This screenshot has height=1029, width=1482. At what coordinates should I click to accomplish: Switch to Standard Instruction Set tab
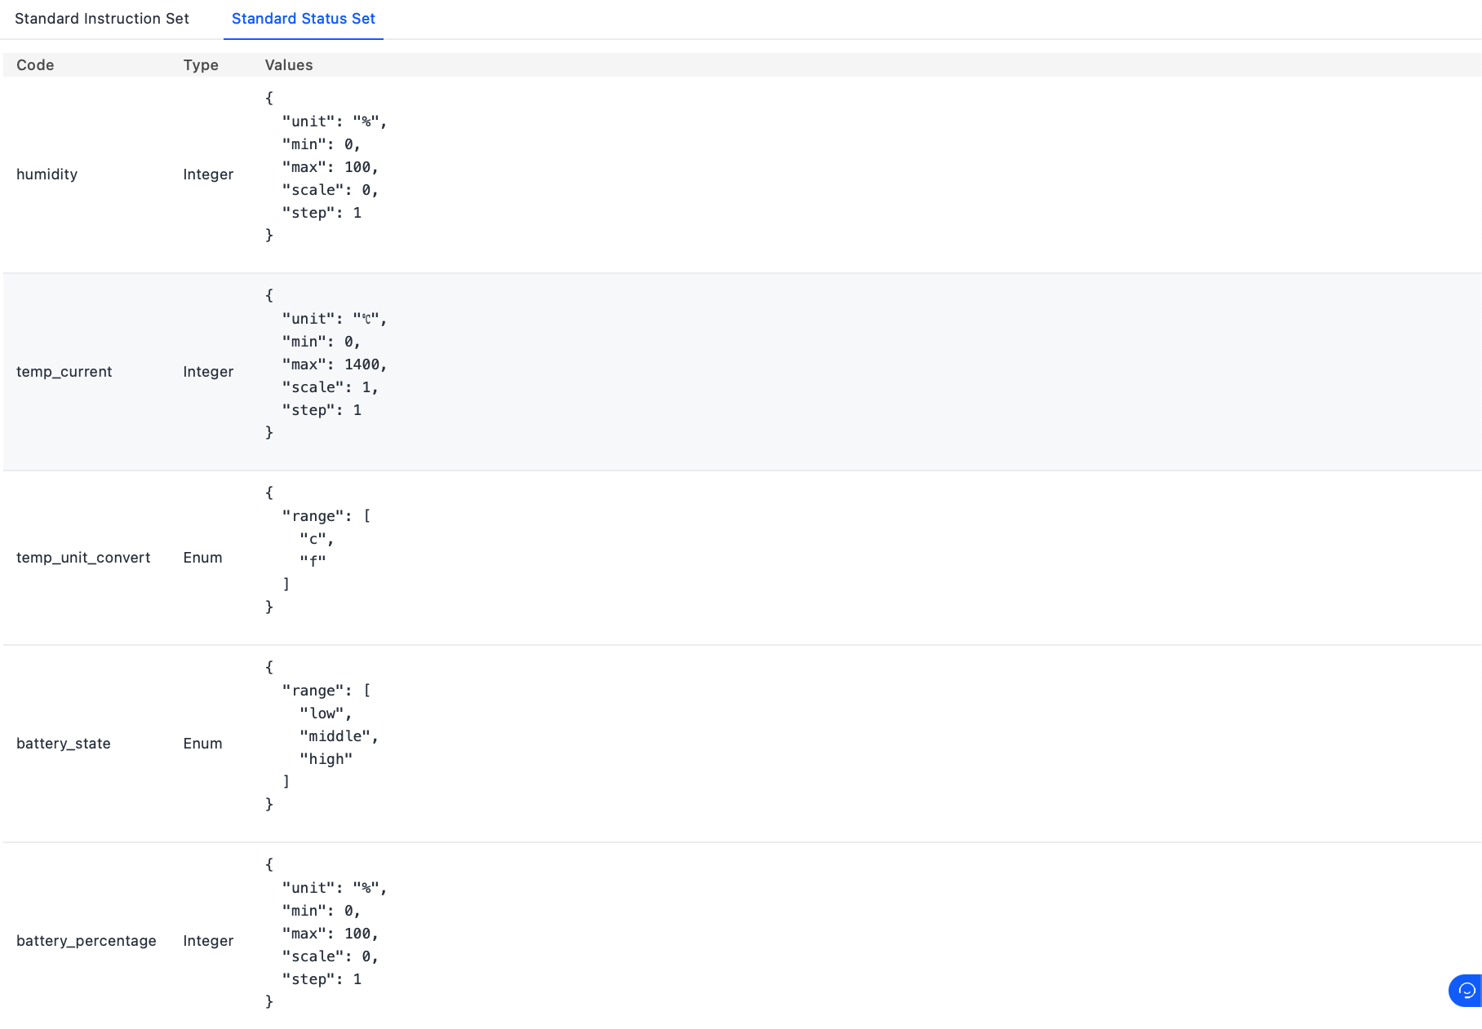pyautogui.click(x=102, y=19)
